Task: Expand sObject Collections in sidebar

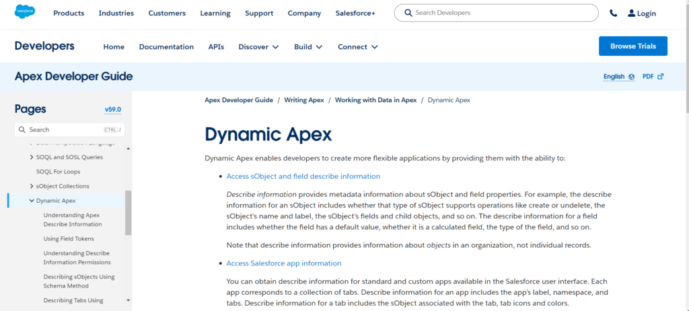Action: 32,186
